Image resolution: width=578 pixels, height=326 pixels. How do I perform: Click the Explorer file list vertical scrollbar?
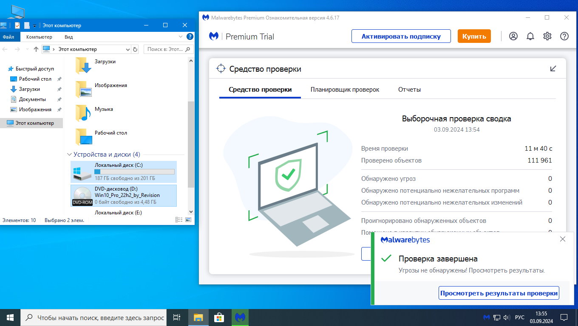(x=190, y=144)
